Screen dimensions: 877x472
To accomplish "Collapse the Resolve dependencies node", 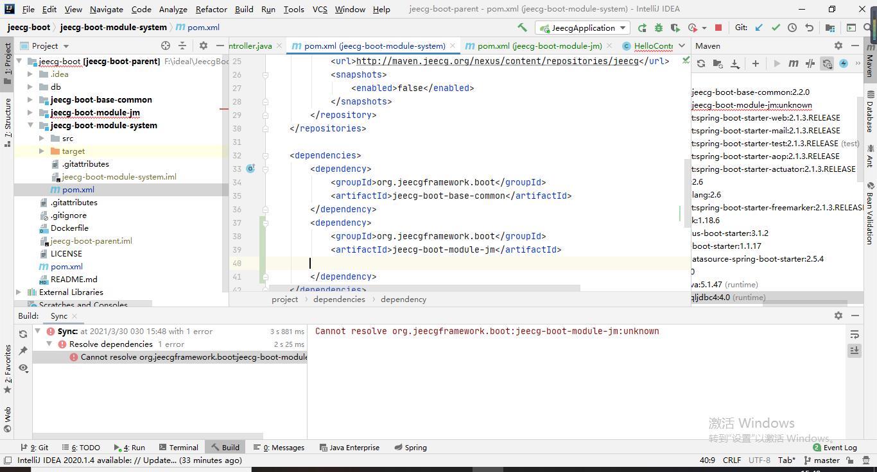I will tap(49, 344).
